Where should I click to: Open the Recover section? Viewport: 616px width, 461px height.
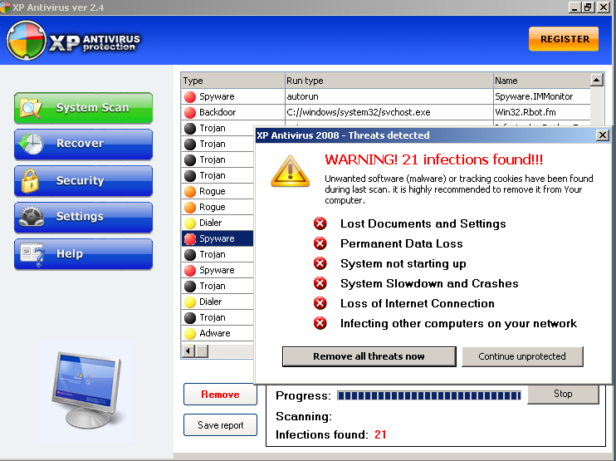point(83,145)
